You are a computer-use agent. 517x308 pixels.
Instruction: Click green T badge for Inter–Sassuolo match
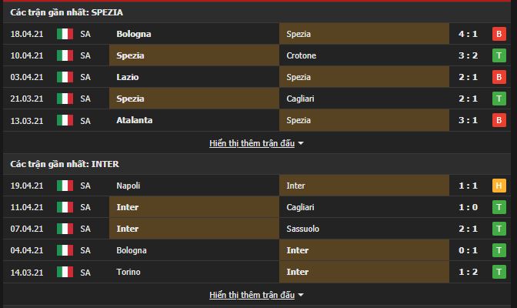click(499, 229)
